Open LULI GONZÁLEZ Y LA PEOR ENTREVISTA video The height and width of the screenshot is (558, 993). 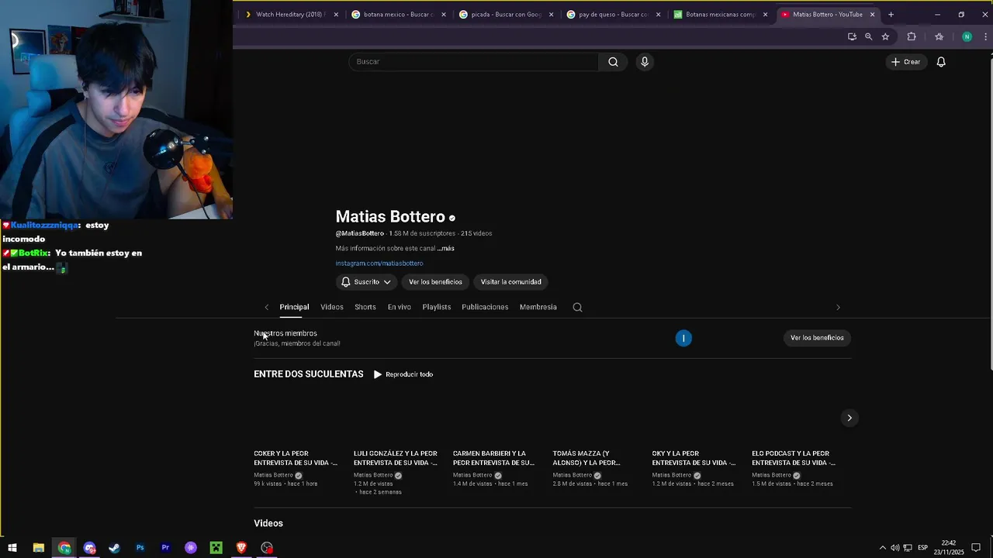tap(396, 458)
